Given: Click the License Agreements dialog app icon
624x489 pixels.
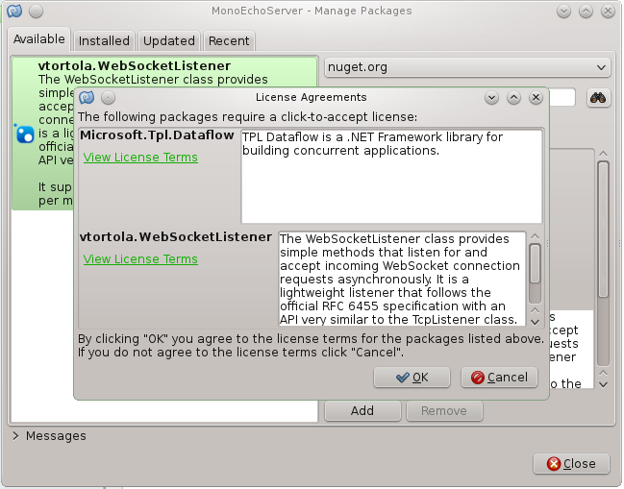Looking at the screenshot, I should (87, 97).
